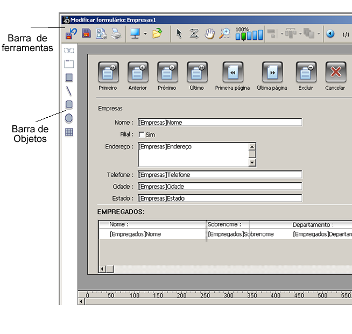Pick the grid tool in object bar
The width and height of the screenshot is (352, 334).
[69, 132]
